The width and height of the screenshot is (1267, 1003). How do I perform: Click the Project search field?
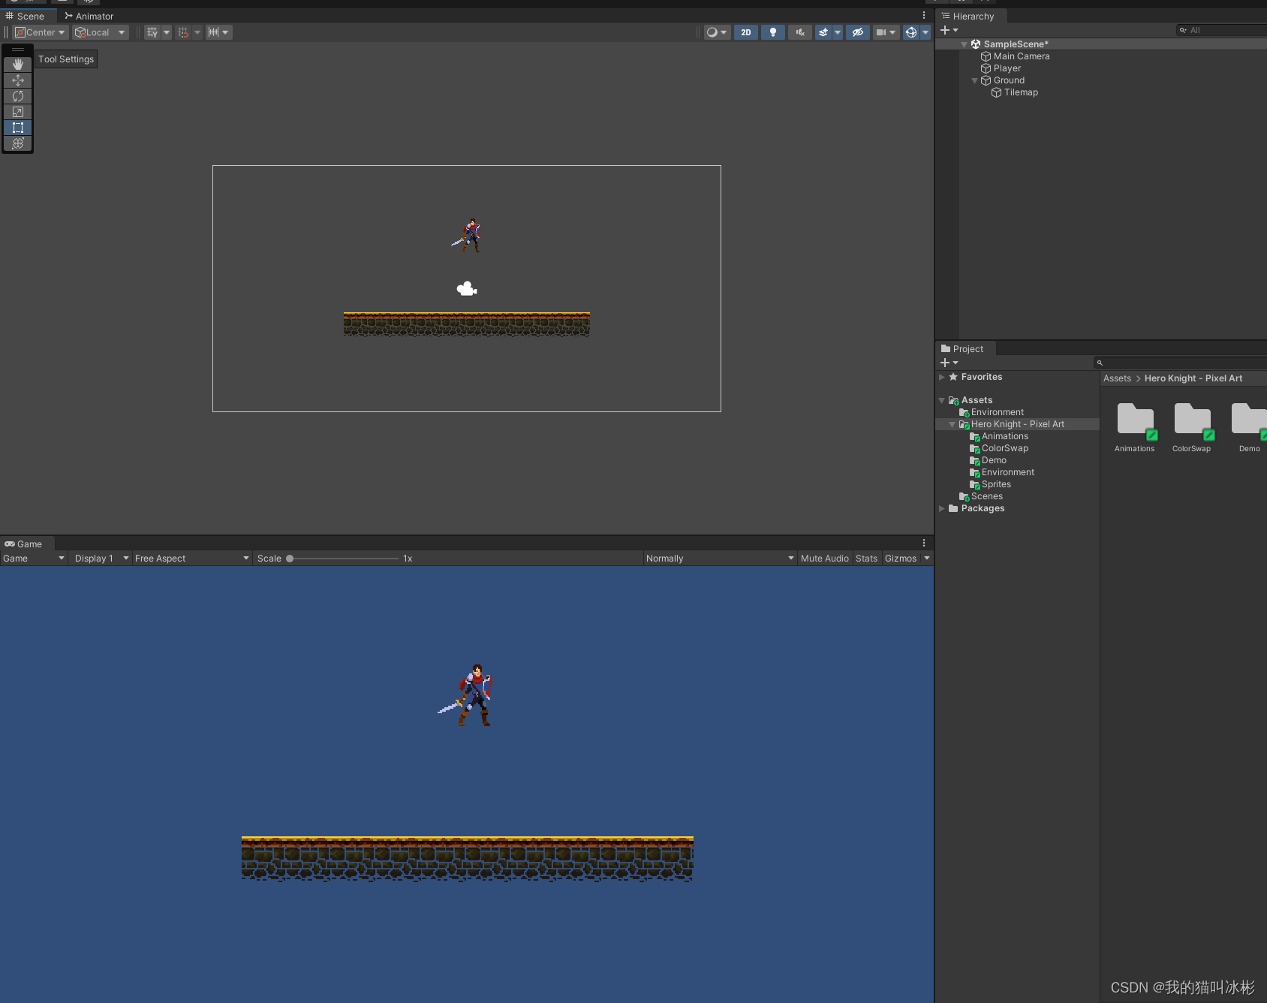point(1180,363)
